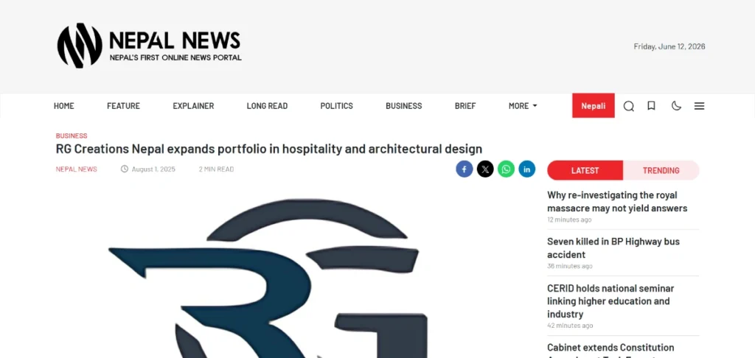Click the August 1, 2025 date
This screenshot has width=755, height=358.
[x=153, y=169]
